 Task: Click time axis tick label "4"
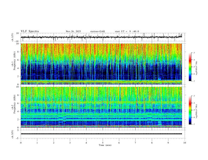pyautogui.click(x=86, y=143)
